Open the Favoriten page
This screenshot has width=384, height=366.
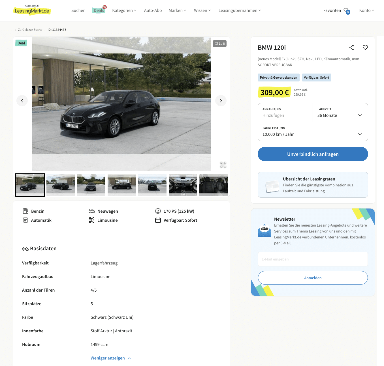(x=332, y=10)
